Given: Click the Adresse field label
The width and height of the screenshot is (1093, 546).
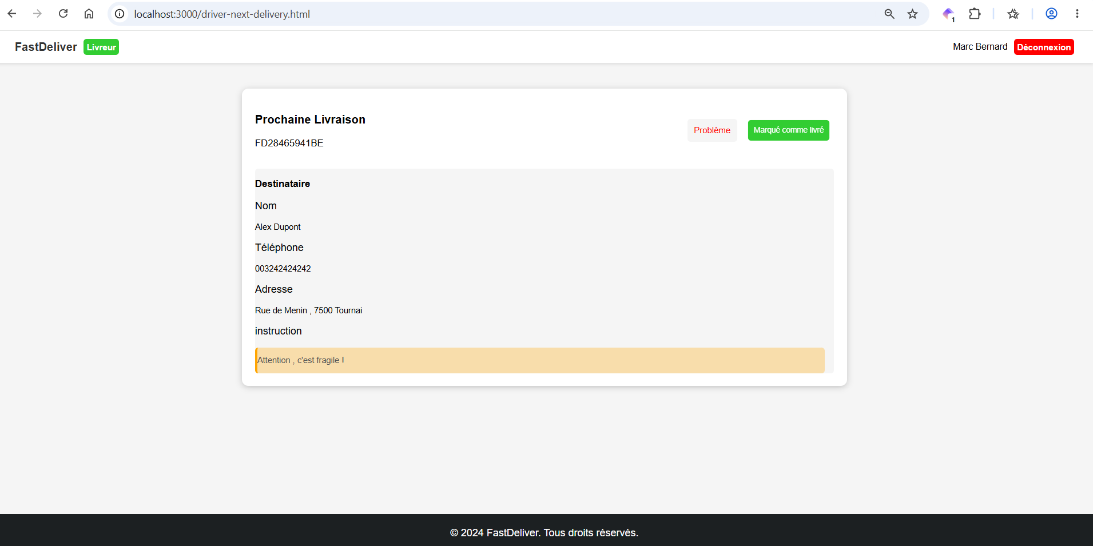Looking at the screenshot, I should [274, 289].
